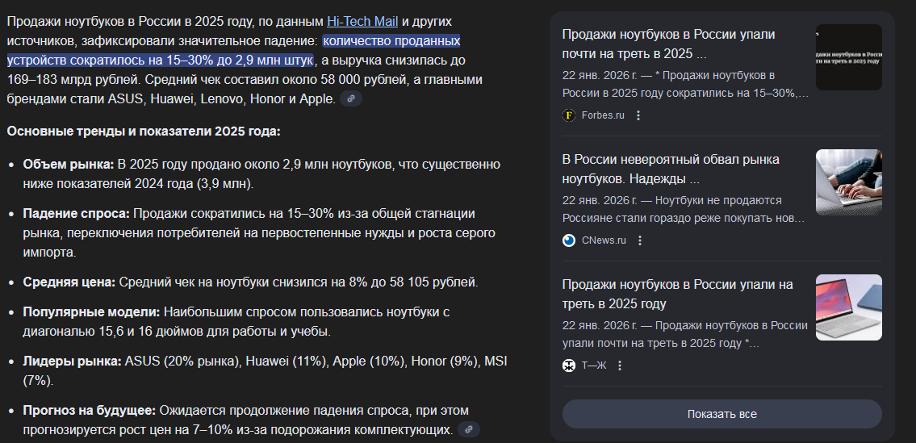Open three-dot menu next to Т—Ж
The width and height of the screenshot is (916, 443).
click(620, 366)
